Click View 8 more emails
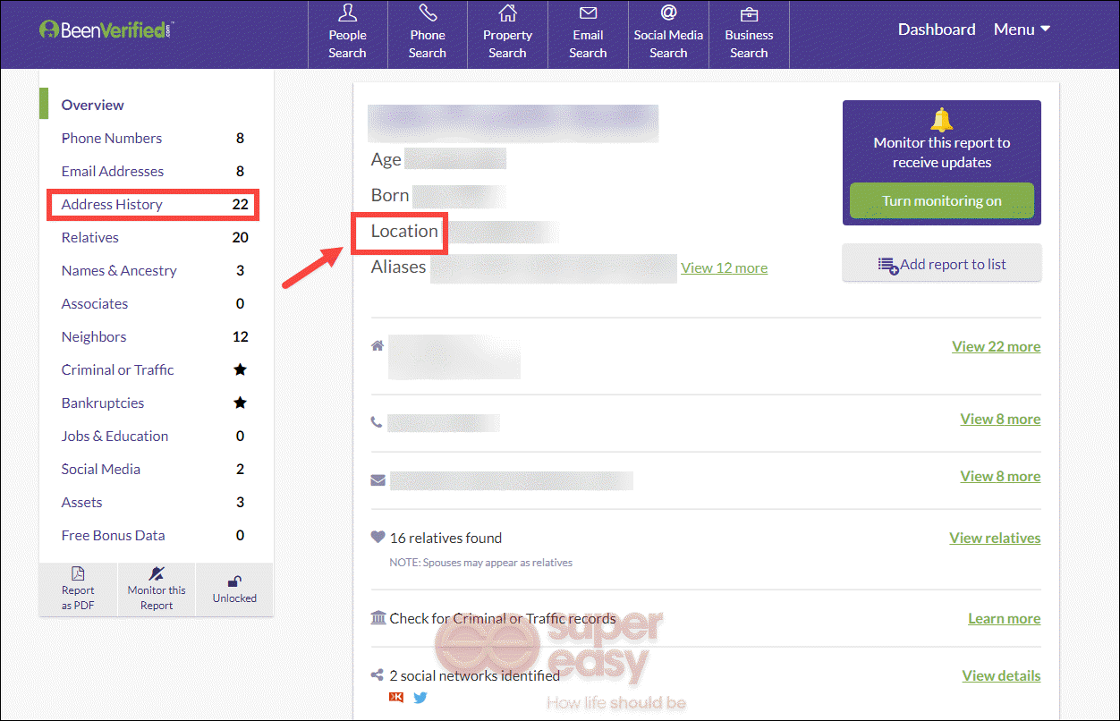The width and height of the screenshot is (1120, 721). [x=1000, y=476]
